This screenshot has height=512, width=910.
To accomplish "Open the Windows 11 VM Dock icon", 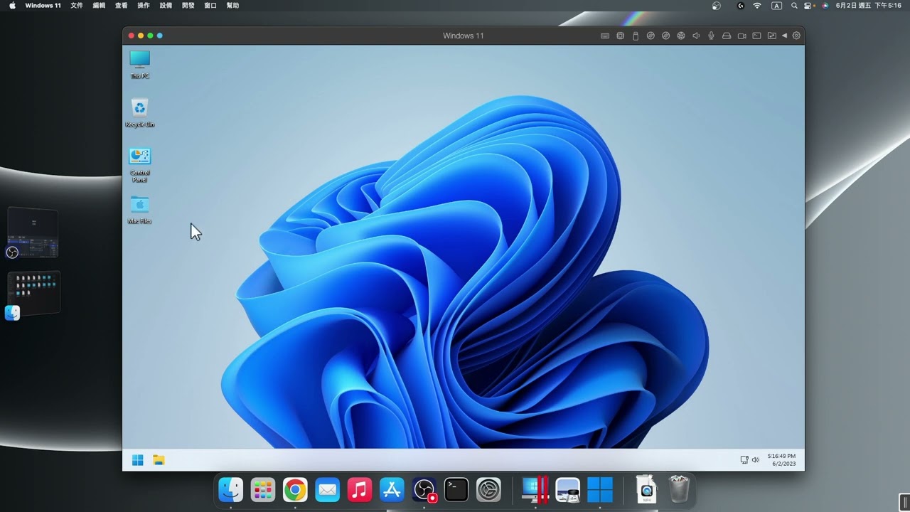I will coord(600,489).
